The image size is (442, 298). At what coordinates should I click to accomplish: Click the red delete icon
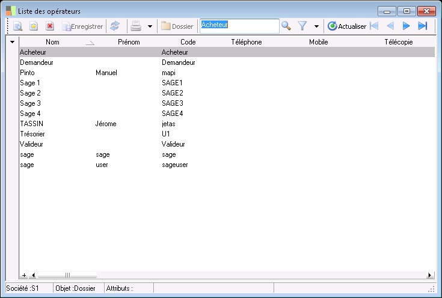tap(50, 26)
